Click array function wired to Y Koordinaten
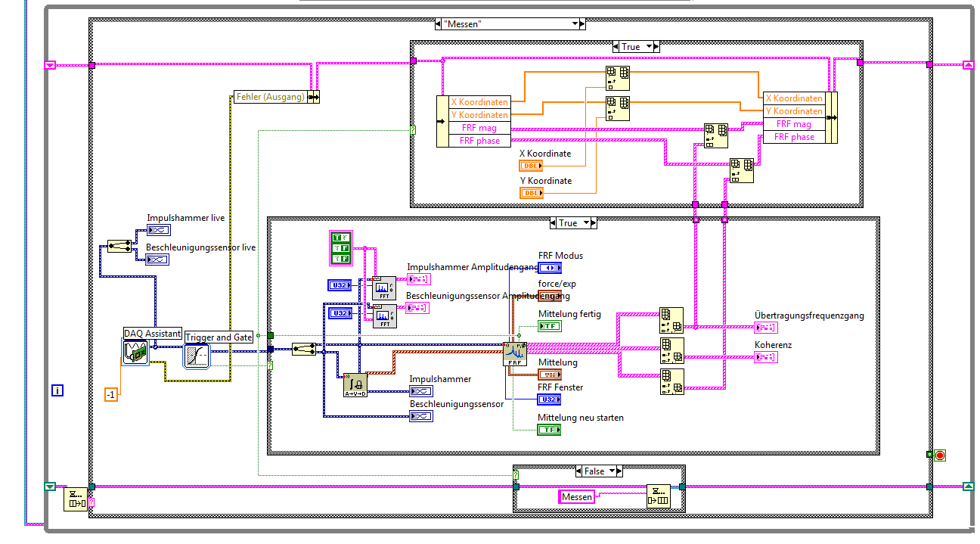This screenshot has height=544, width=980. (618, 108)
